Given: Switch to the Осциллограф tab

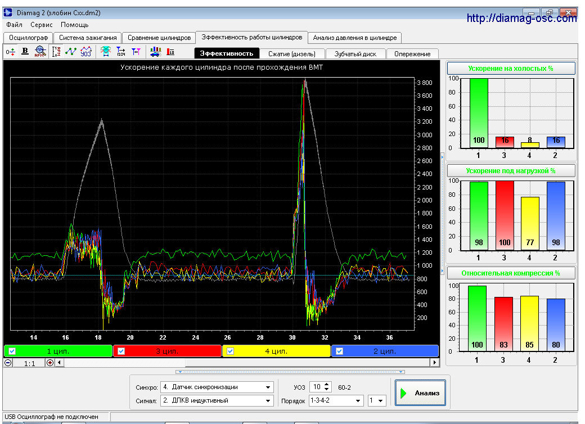Looking at the screenshot, I should [x=28, y=38].
